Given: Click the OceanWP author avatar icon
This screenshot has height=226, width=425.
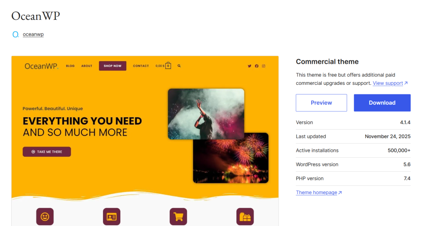Looking at the screenshot, I should pos(15,34).
